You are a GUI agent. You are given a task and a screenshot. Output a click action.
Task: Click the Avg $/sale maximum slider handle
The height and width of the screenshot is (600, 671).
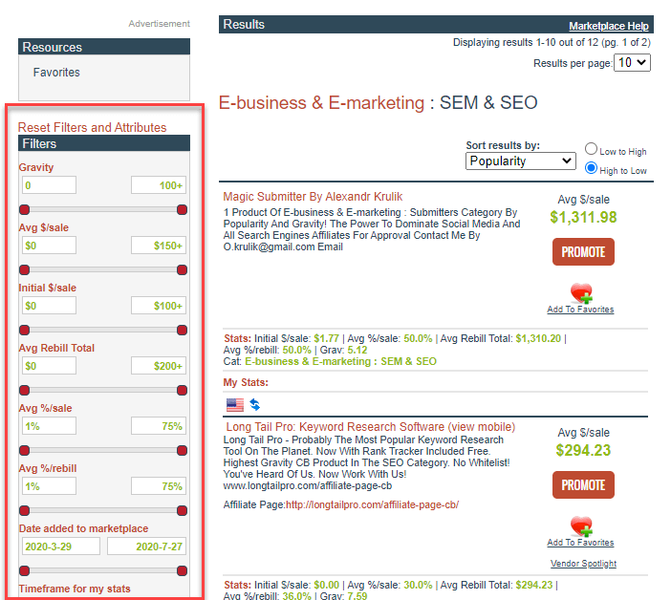183,269
